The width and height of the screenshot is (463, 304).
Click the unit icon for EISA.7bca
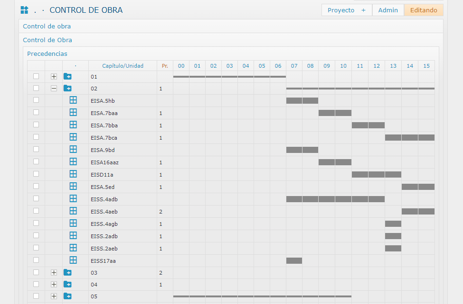(x=73, y=137)
